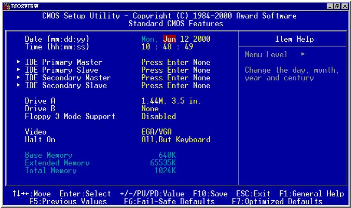The width and height of the screenshot is (351, 208).
Task: Change Drive A value 1.44M, 3.5 in.
Action: 171,101
